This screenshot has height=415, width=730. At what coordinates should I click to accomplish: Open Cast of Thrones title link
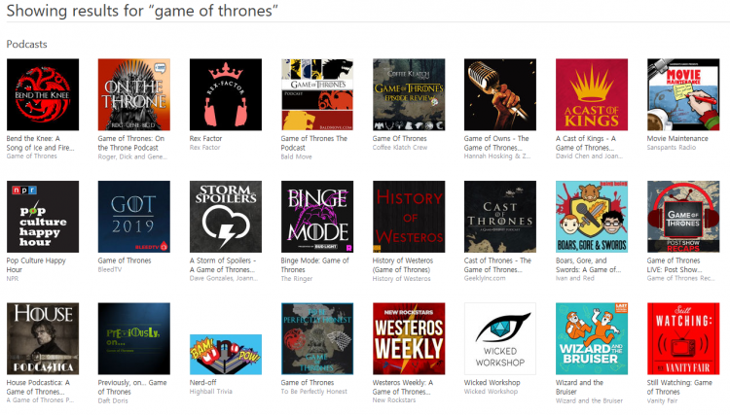497,265
